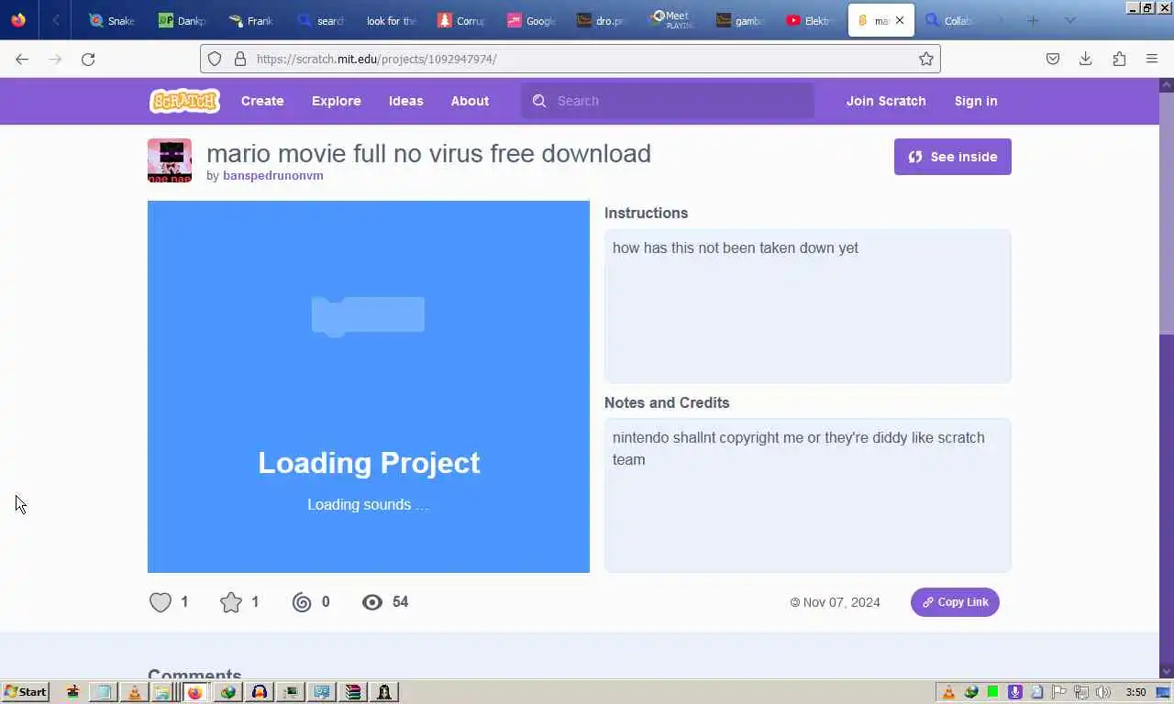Favorite this project with the star

(231, 602)
